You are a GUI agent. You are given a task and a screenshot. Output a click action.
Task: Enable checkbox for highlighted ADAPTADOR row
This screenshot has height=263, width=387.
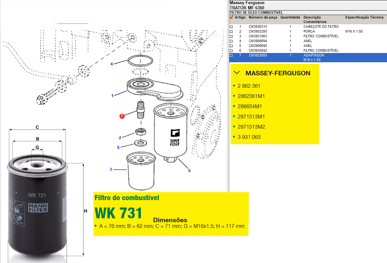pyautogui.click(x=231, y=56)
